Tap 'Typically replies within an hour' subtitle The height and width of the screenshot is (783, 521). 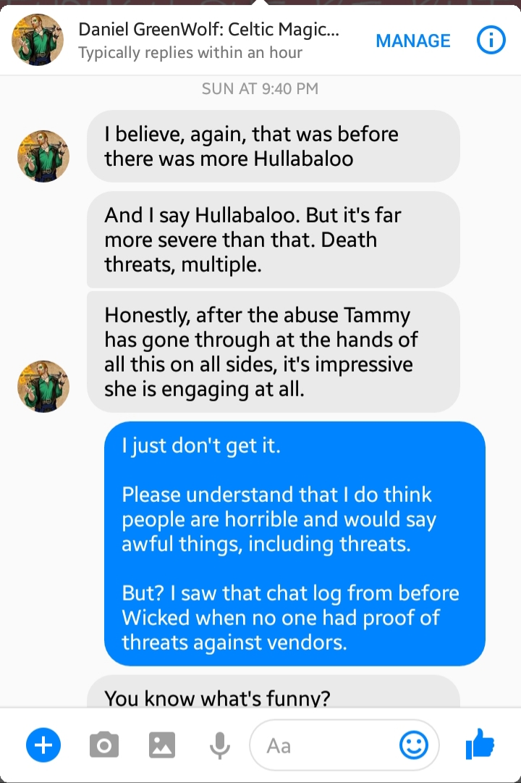[x=190, y=52]
